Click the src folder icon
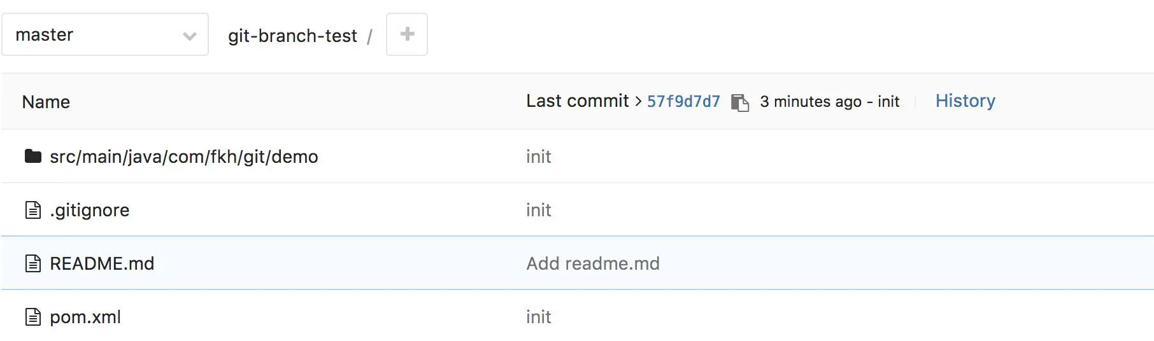This screenshot has width=1154, height=341. point(33,157)
